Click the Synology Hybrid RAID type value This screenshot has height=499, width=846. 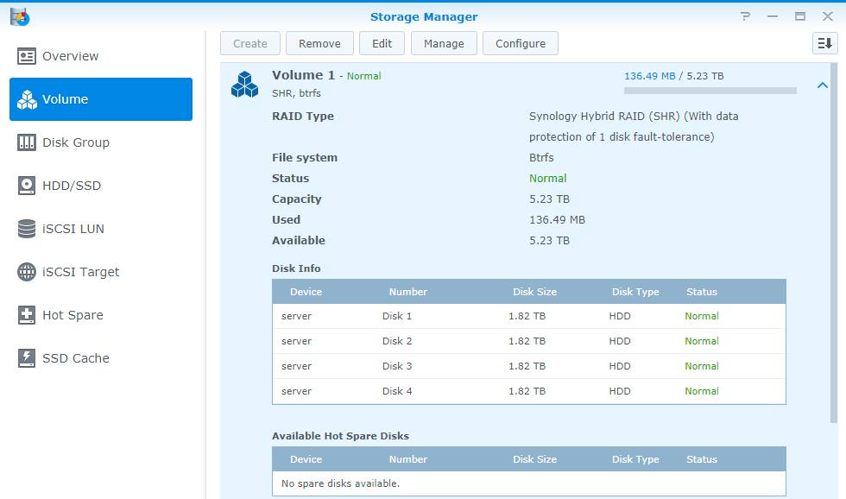point(634,126)
